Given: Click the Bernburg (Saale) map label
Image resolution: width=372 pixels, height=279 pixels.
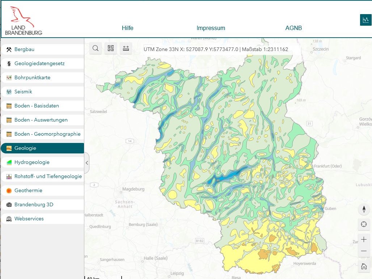Looking at the screenshot, I should pos(143,224).
